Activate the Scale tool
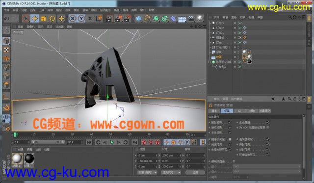 pyautogui.click(x=44, y=19)
